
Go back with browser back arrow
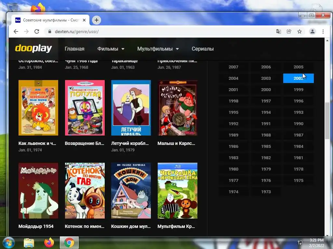pyautogui.click(x=16, y=31)
